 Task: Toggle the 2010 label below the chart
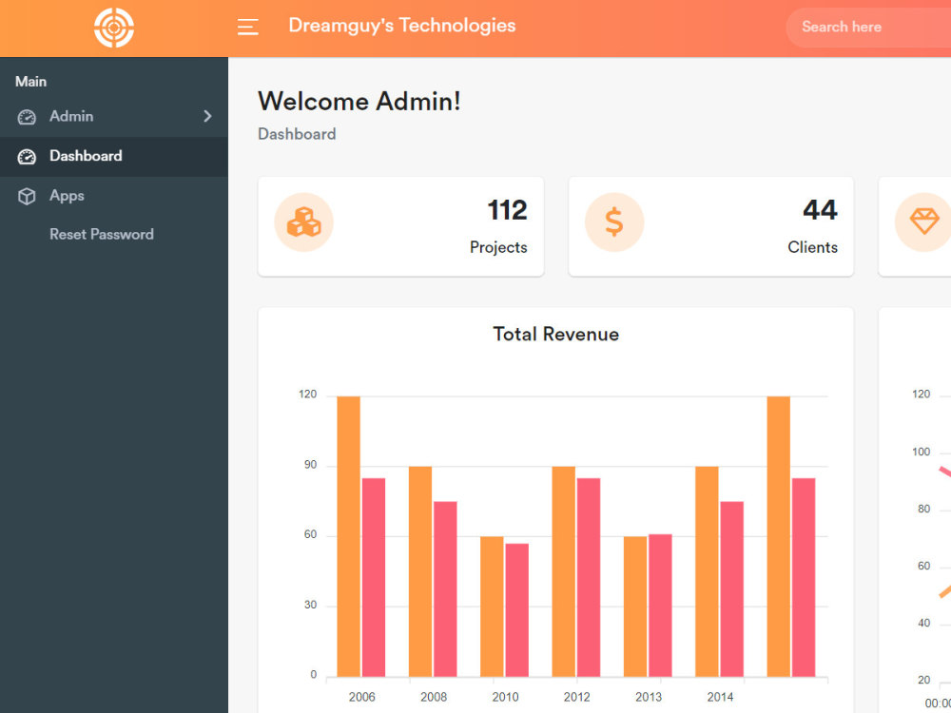coord(505,697)
